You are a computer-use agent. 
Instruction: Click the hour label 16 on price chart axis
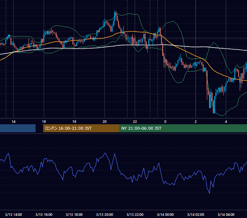point(44,122)
